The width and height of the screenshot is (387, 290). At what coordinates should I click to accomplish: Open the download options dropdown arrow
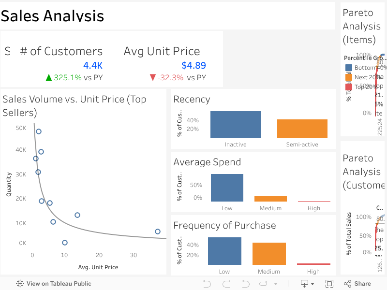tap(312, 284)
